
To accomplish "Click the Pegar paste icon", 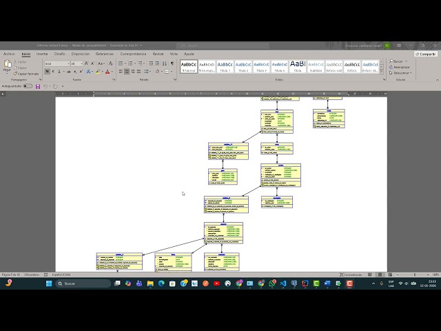I will tap(7, 64).
